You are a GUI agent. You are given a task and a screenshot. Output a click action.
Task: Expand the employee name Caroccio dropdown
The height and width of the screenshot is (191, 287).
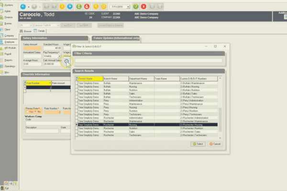coord(58,25)
